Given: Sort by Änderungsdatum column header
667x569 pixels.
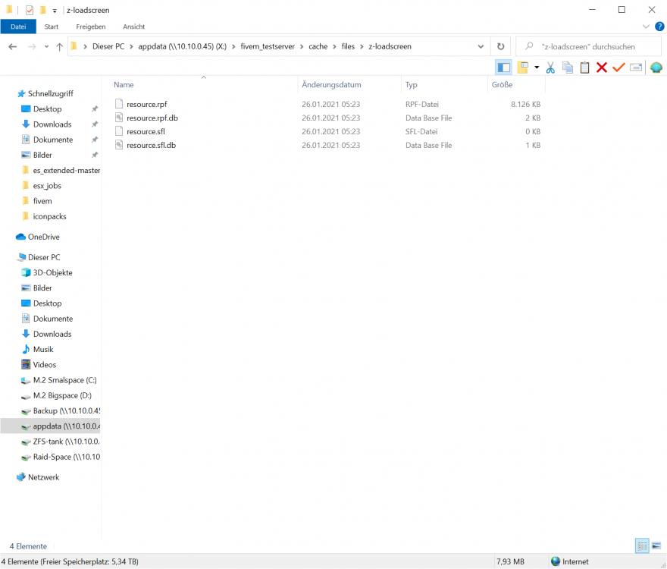Looking at the screenshot, I should [331, 85].
